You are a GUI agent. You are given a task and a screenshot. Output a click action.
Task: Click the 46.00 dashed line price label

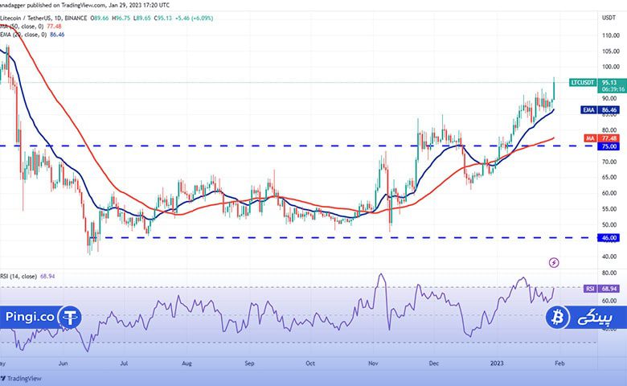click(x=609, y=237)
